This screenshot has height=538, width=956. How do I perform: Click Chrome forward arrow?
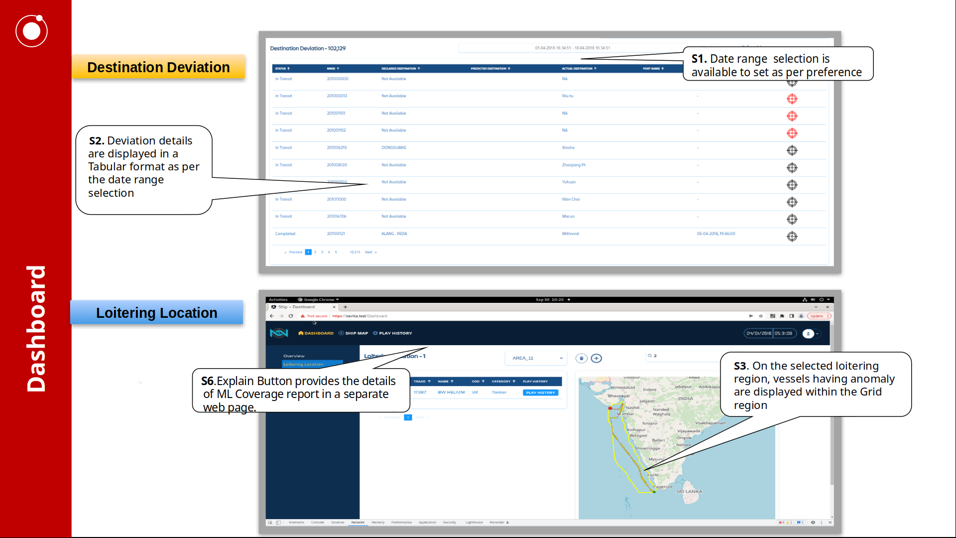pos(281,316)
